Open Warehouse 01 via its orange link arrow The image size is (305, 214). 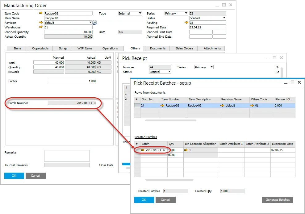41,27
